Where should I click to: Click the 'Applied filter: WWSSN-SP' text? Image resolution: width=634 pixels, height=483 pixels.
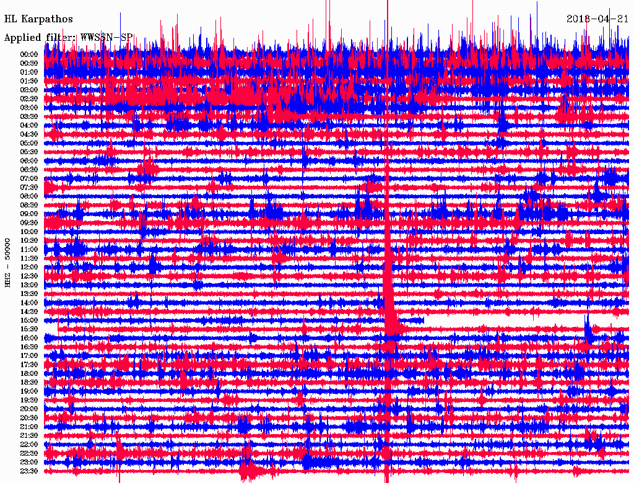pos(68,38)
